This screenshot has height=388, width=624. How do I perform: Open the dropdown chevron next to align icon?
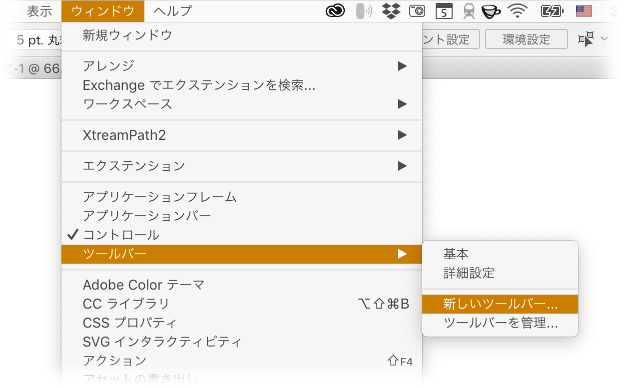click(x=605, y=39)
